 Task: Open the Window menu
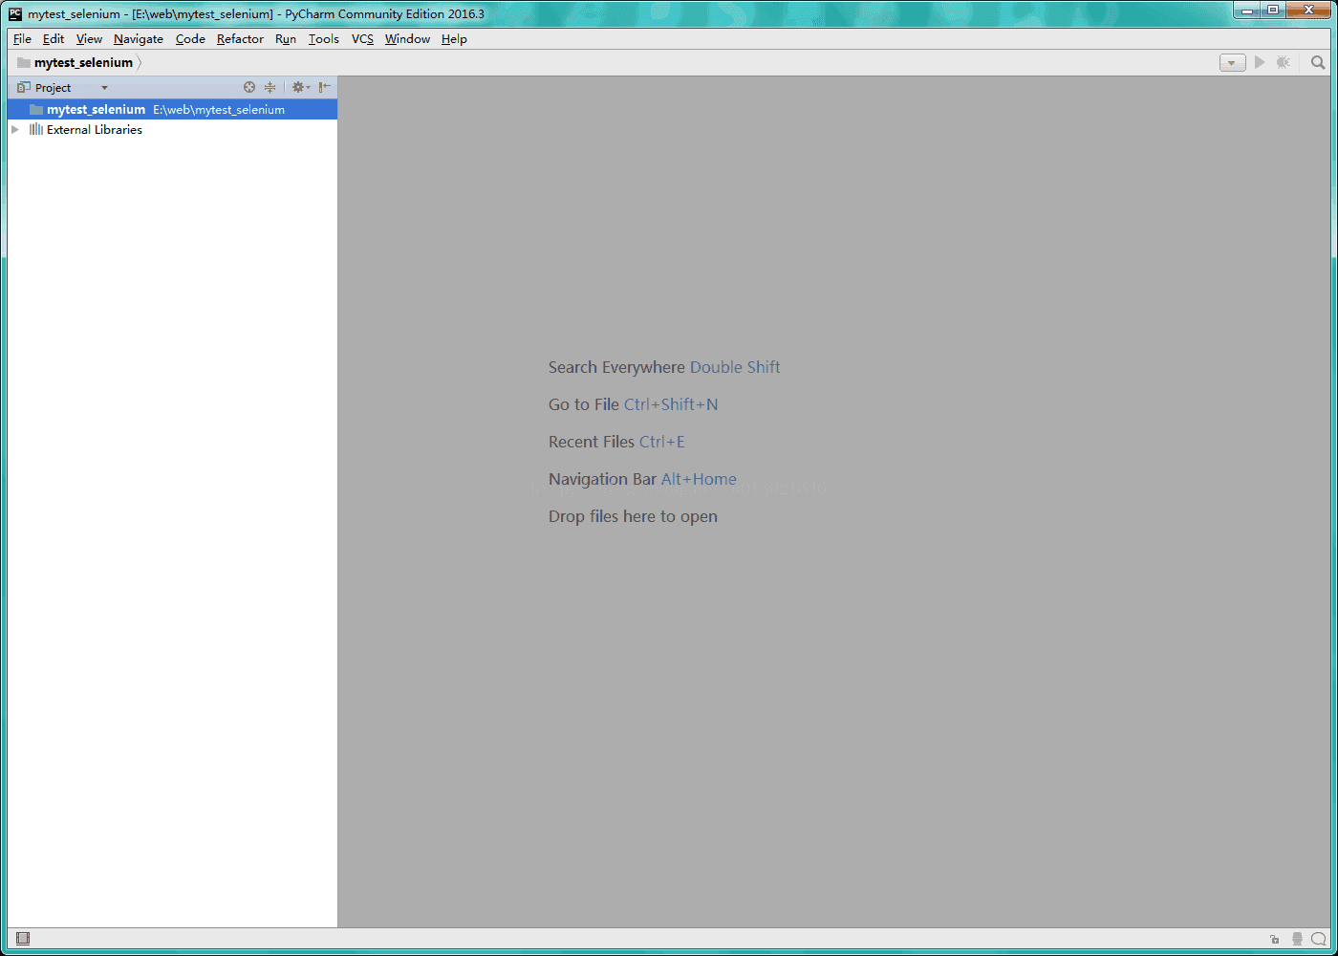(x=407, y=39)
